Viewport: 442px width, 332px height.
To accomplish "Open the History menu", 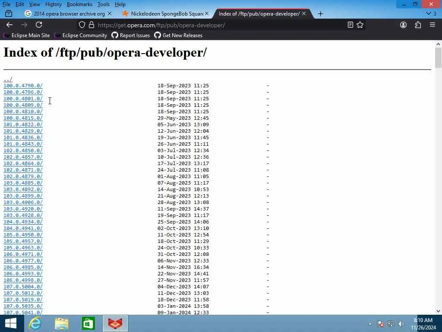I will coord(53,4).
